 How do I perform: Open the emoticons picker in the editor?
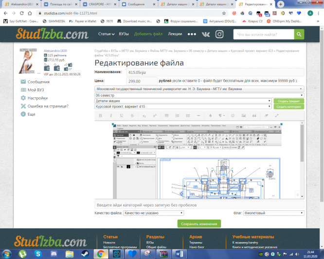tap(233, 116)
